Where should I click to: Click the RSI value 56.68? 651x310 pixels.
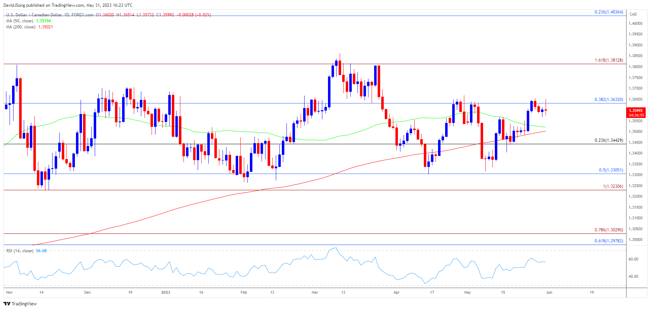[41, 251]
